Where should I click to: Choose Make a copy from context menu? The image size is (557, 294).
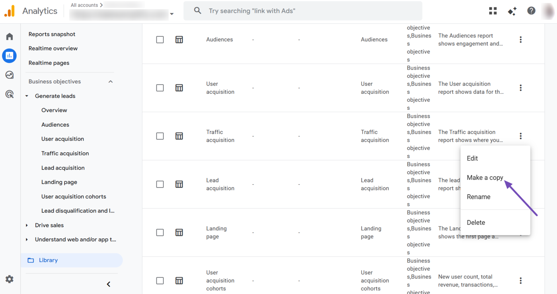pyautogui.click(x=485, y=177)
